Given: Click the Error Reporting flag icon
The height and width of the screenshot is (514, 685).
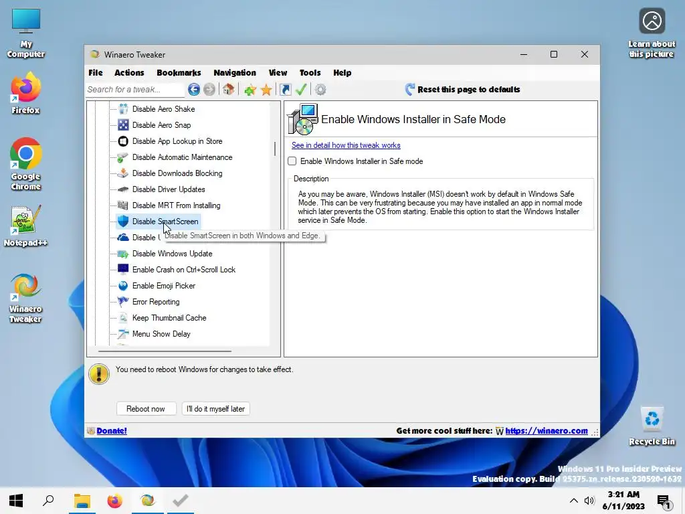Looking at the screenshot, I should tap(123, 302).
